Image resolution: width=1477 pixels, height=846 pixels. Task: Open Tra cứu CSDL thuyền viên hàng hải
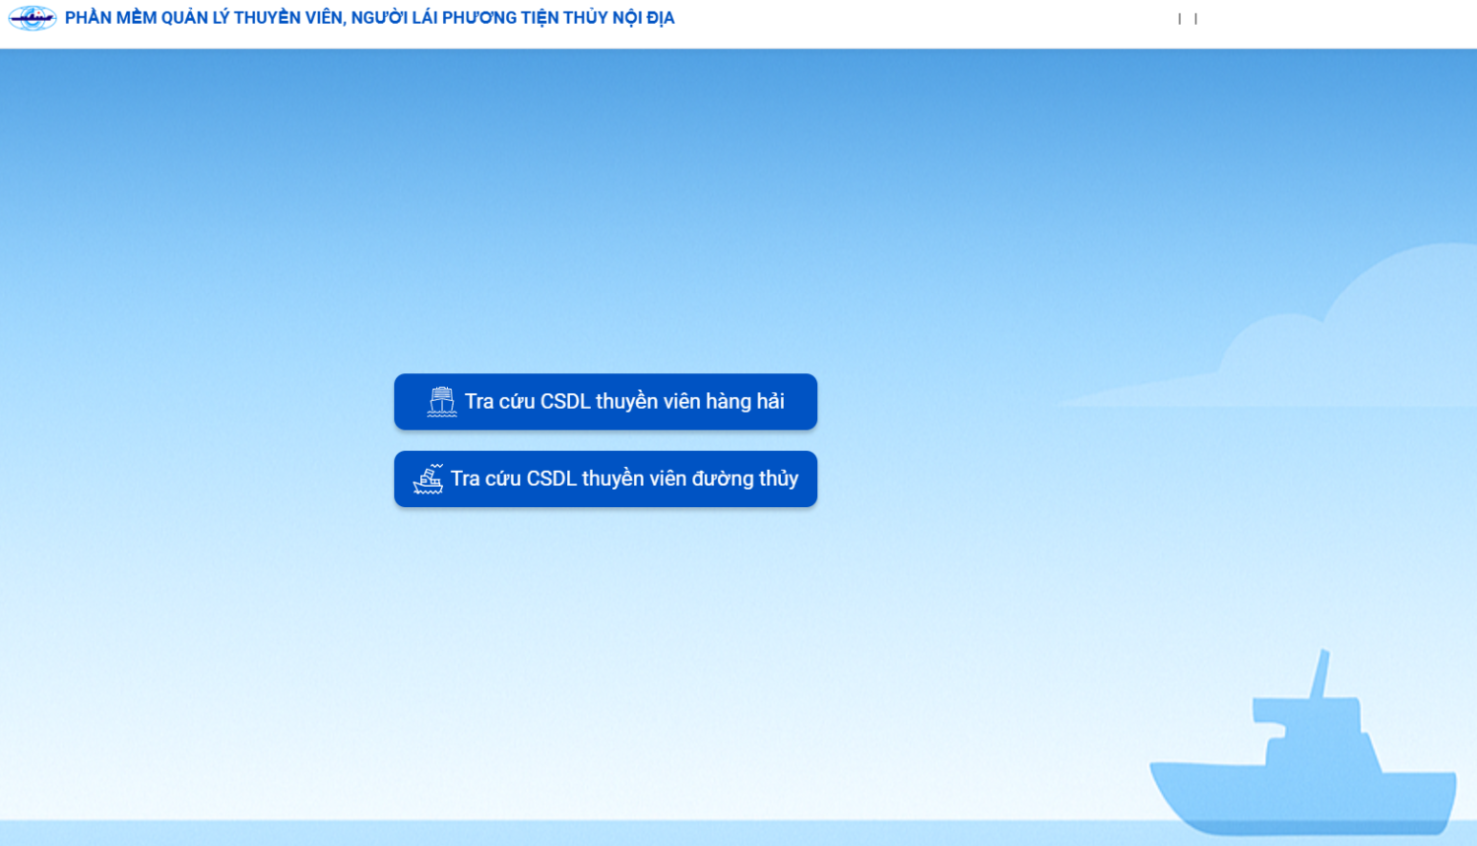[606, 402]
